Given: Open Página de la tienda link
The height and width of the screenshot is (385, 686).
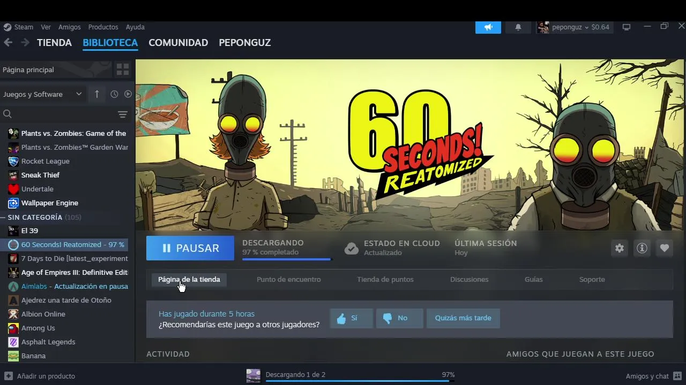Looking at the screenshot, I should coord(189,279).
